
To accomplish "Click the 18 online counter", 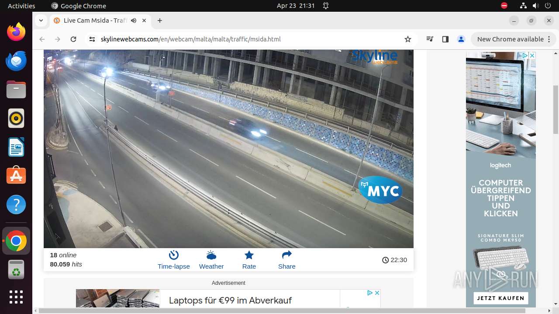I will point(63,255).
